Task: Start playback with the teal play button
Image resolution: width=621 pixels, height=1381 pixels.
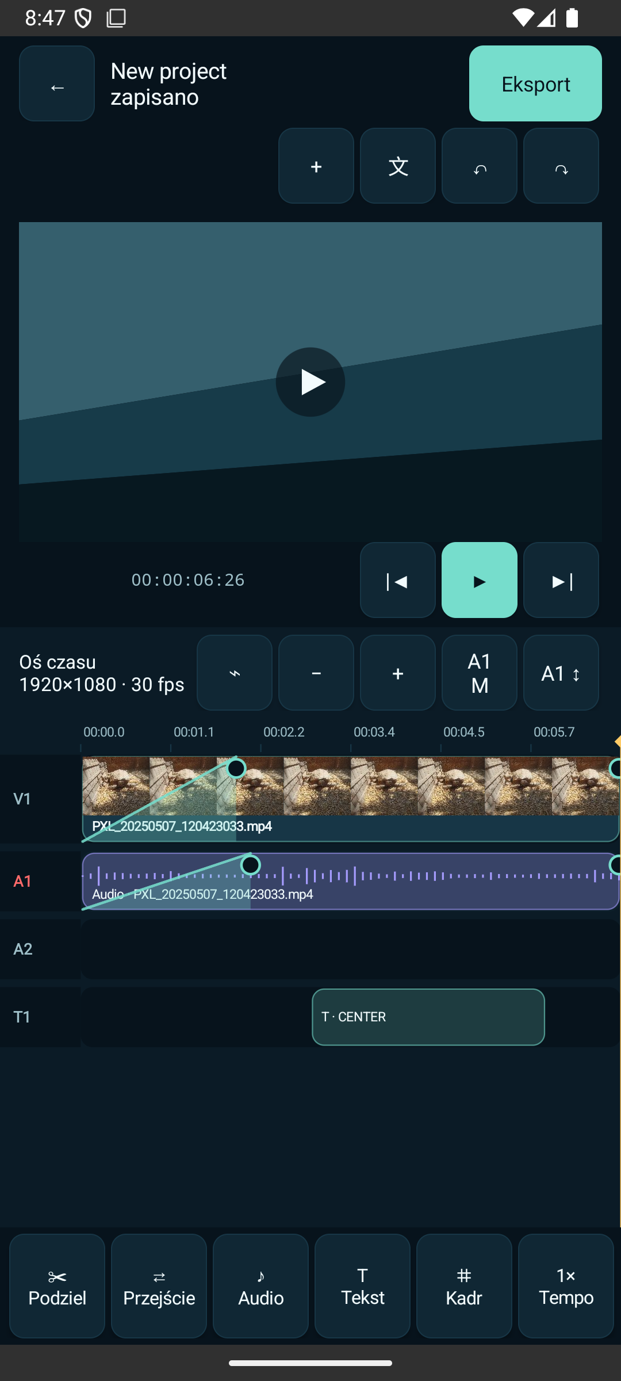Action: 480,580
